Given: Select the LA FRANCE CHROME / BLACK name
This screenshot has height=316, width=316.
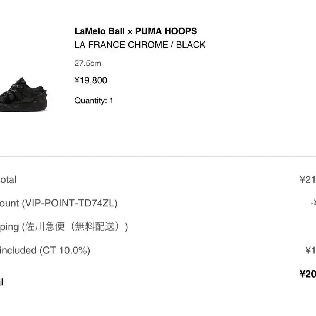Looking at the screenshot, I should [140, 45].
